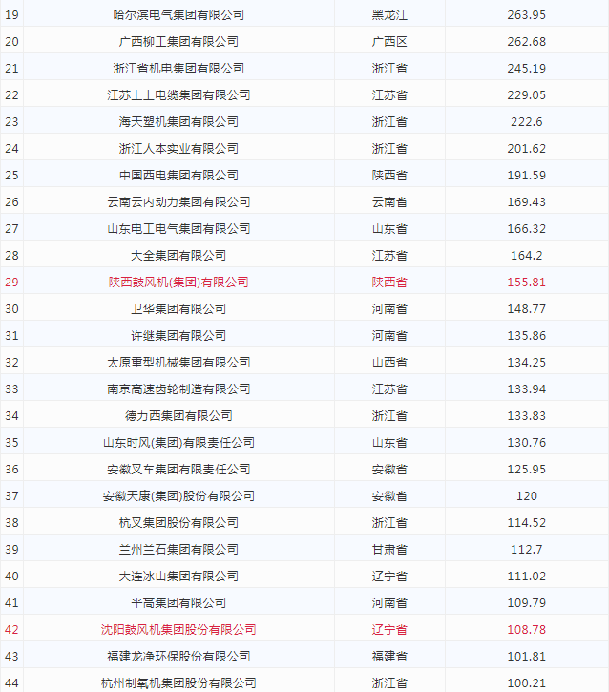
Task: Click 福建龙净环保股份有限公司
Action: (x=178, y=656)
